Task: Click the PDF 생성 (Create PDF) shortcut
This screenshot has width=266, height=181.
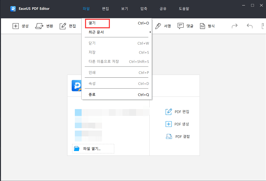Action: coord(177,124)
